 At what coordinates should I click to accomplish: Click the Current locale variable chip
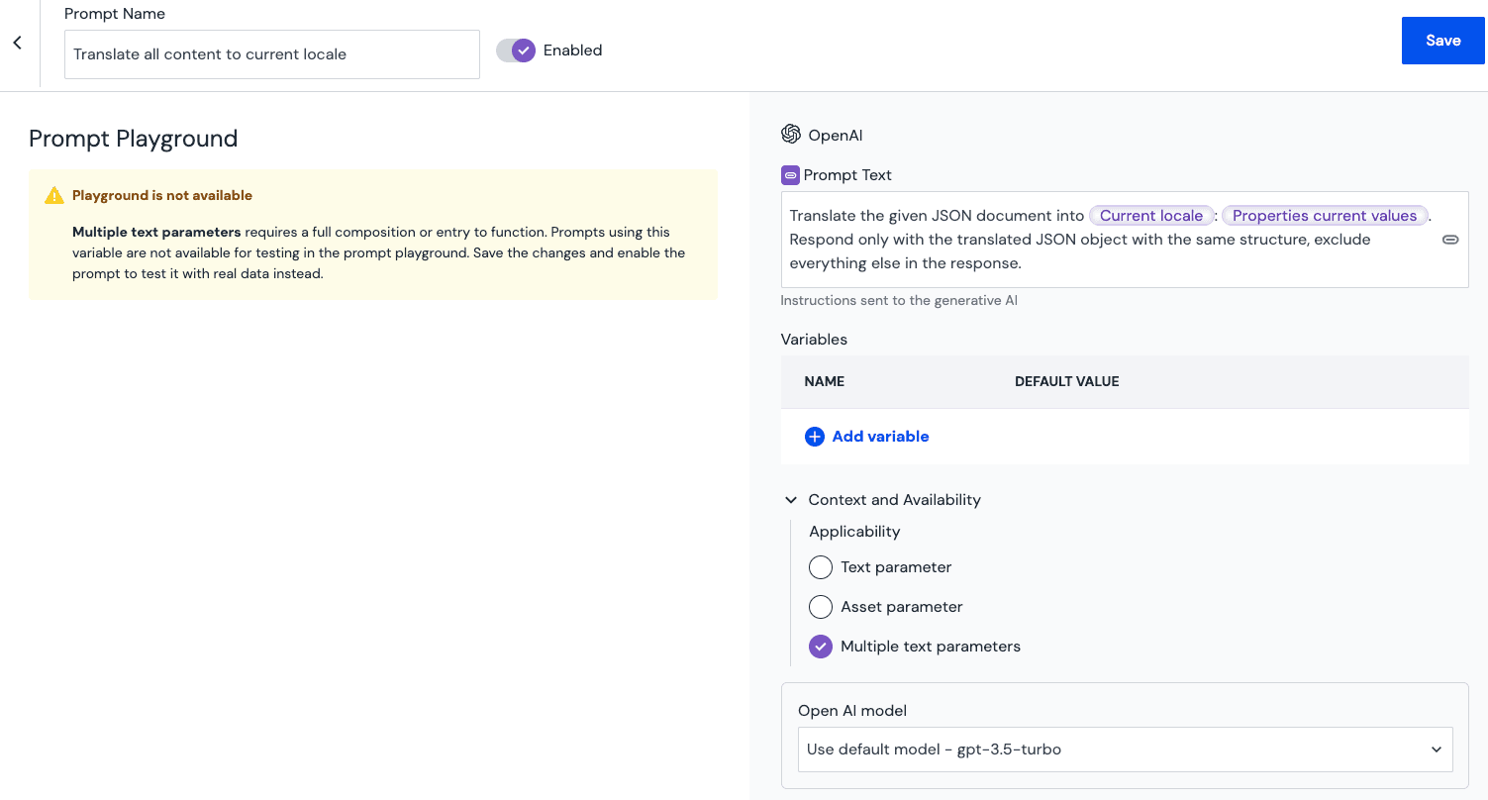tap(1150, 216)
